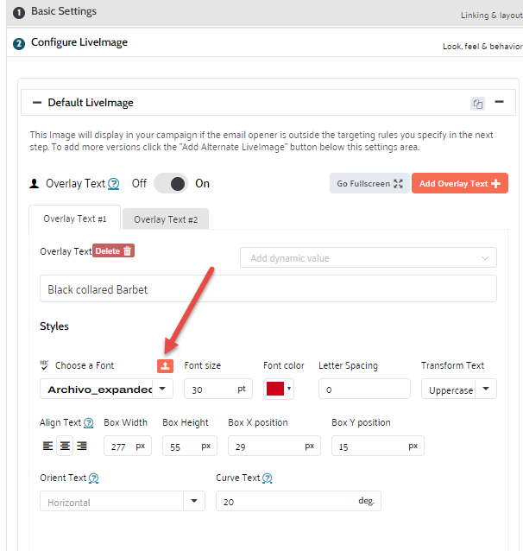Viewport: 523px width, 551px height.
Task: Align text to the right
Action: click(82, 446)
